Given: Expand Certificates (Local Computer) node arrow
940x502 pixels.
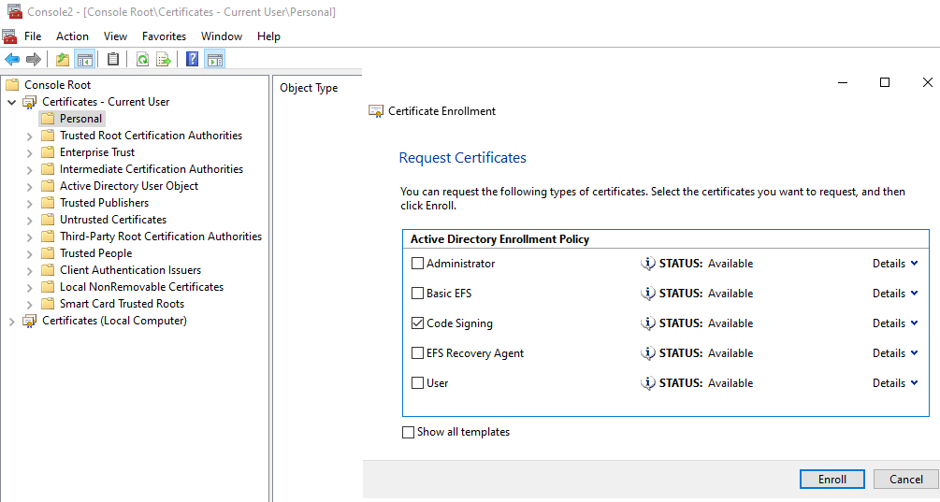Looking at the screenshot, I should pyautogui.click(x=11, y=322).
